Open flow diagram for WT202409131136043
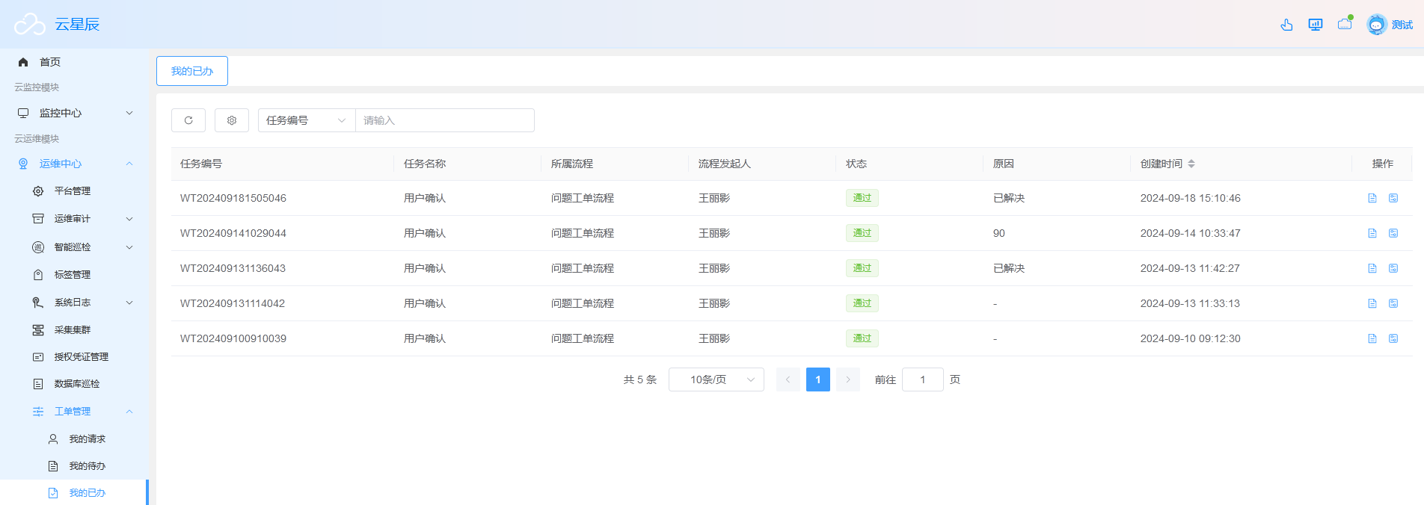The width and height of the screenshot is (1424, 505). [x=1393, y=268]
